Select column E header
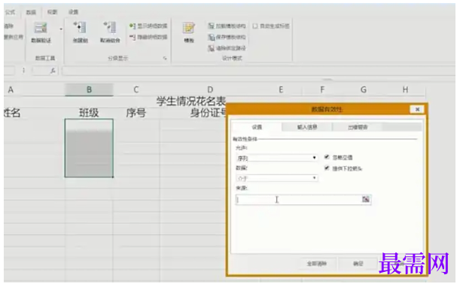463x287 pixels. (281, 89)
